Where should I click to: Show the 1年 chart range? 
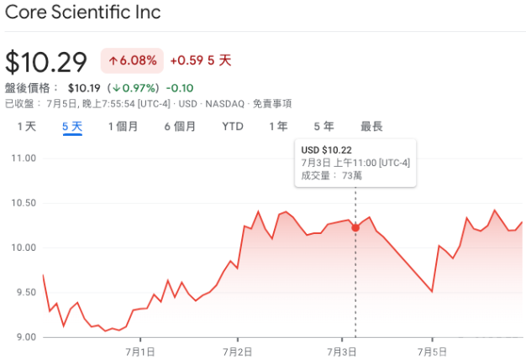coord(278,127)
